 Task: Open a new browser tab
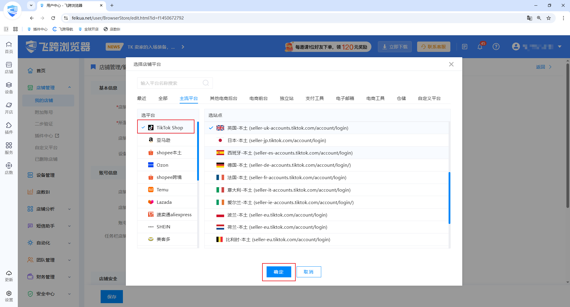click(112, 5)
